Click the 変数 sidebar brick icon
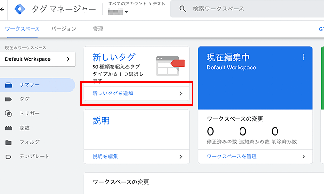 pyautogui.click(x=9, y=128)
